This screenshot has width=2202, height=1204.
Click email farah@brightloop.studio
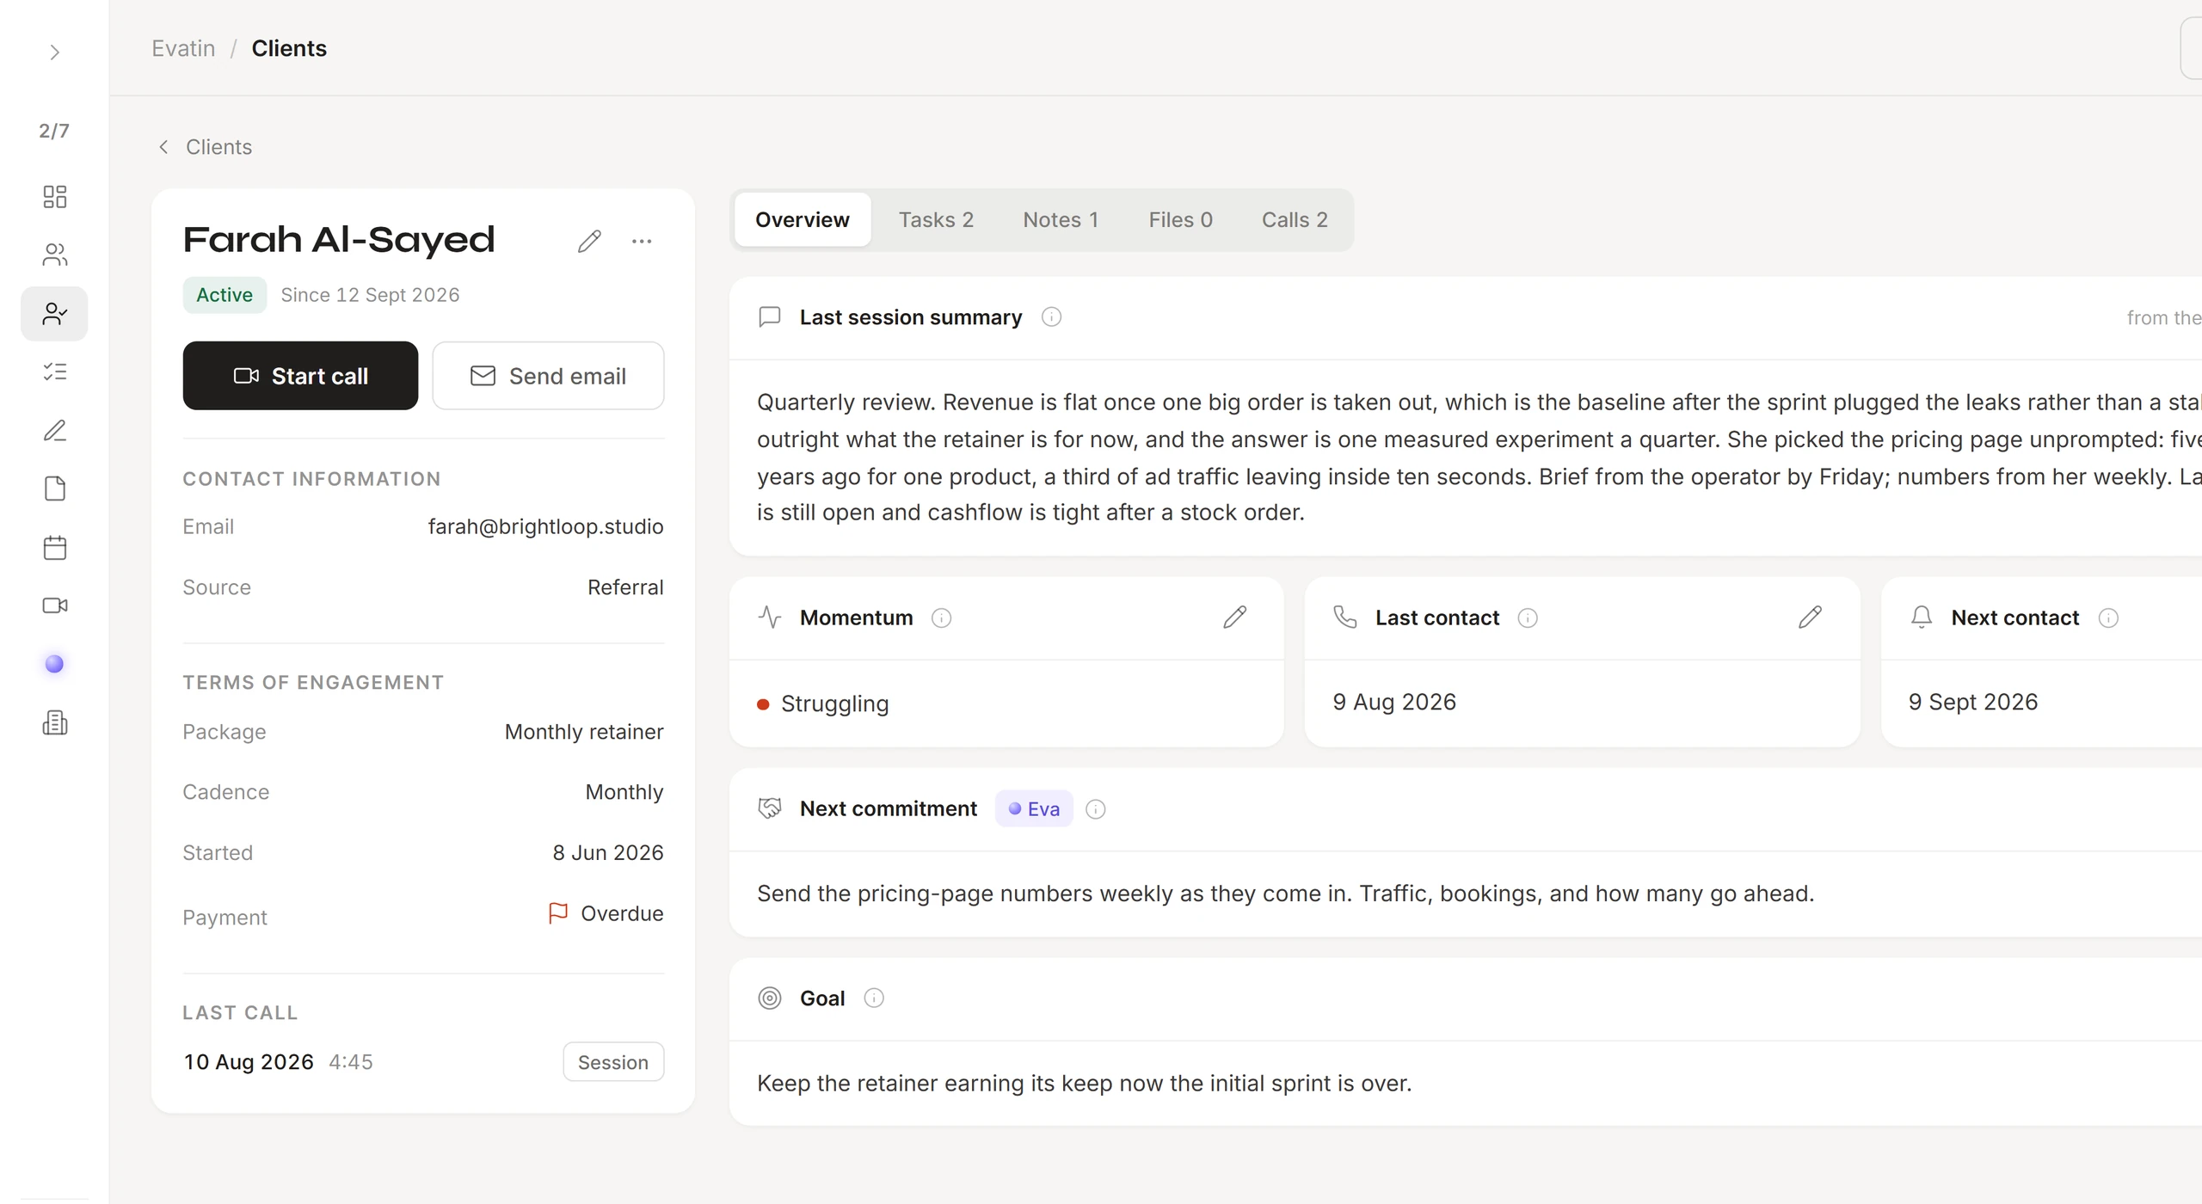coord(545,526)
